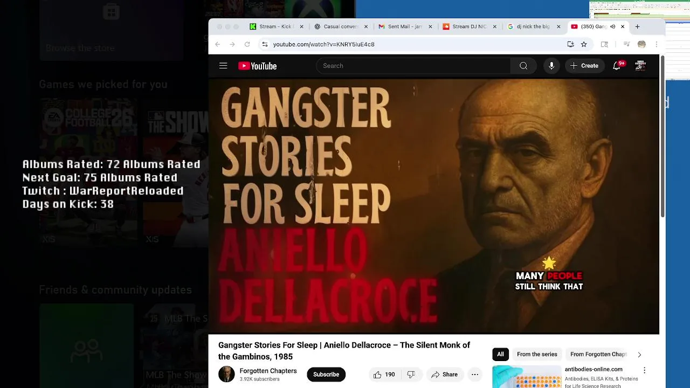This screenshot has height=388, width=690.
Task: Open the YouTube hamburger guide menu
Action: (x=223, y=66)
